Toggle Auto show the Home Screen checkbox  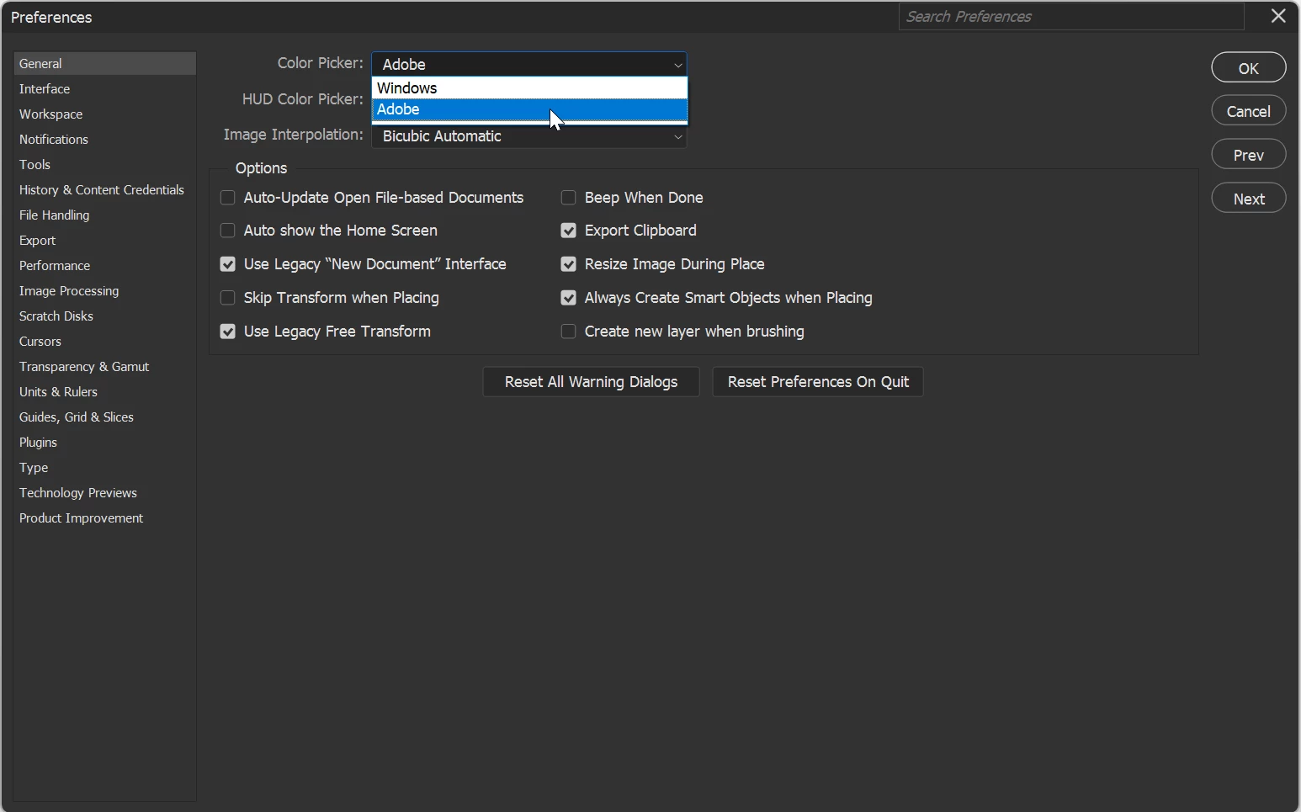point(227,231)
